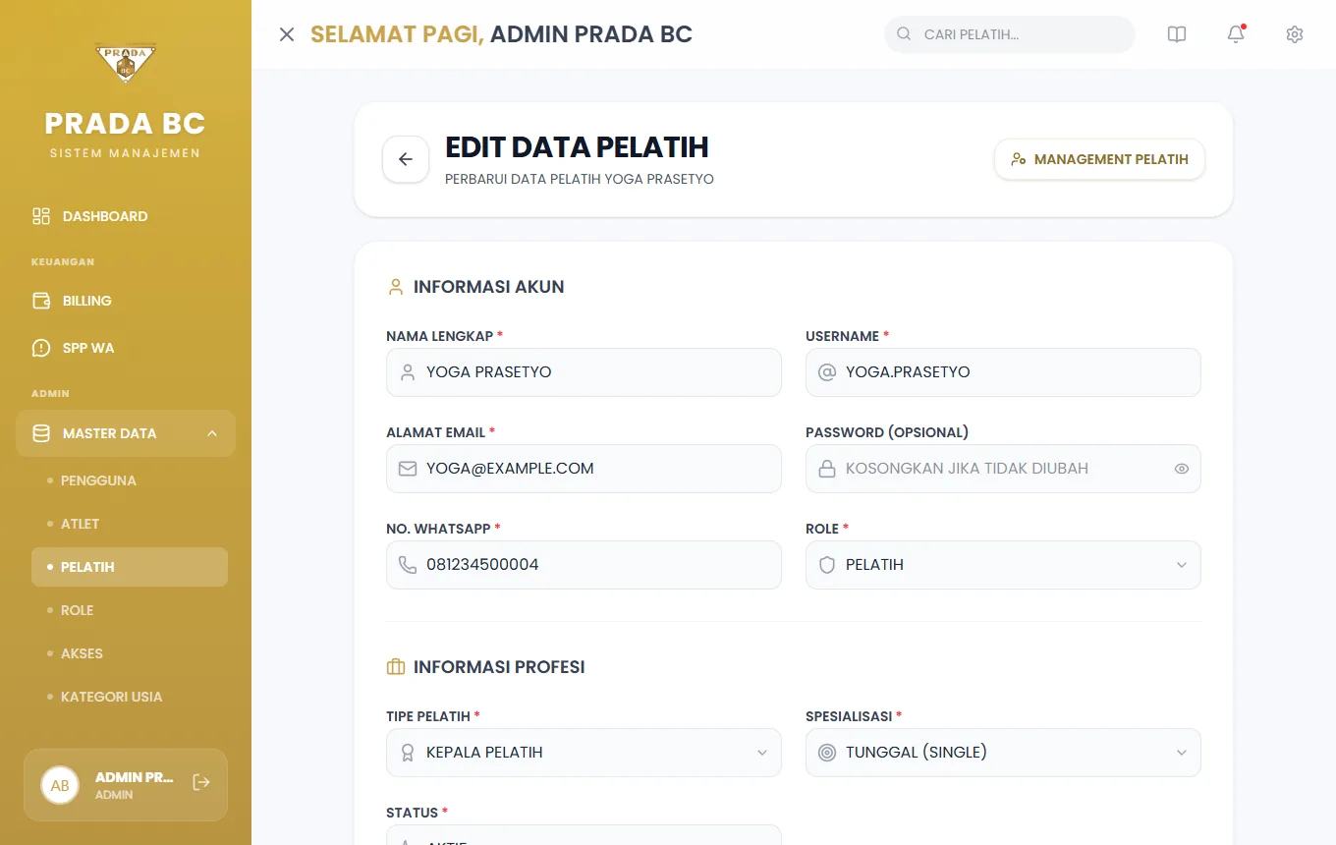Open the Tipe Pelatih dropdown
Image resolution: width=1336 pixels, height=845 pixels.
(x=584, y=753)
